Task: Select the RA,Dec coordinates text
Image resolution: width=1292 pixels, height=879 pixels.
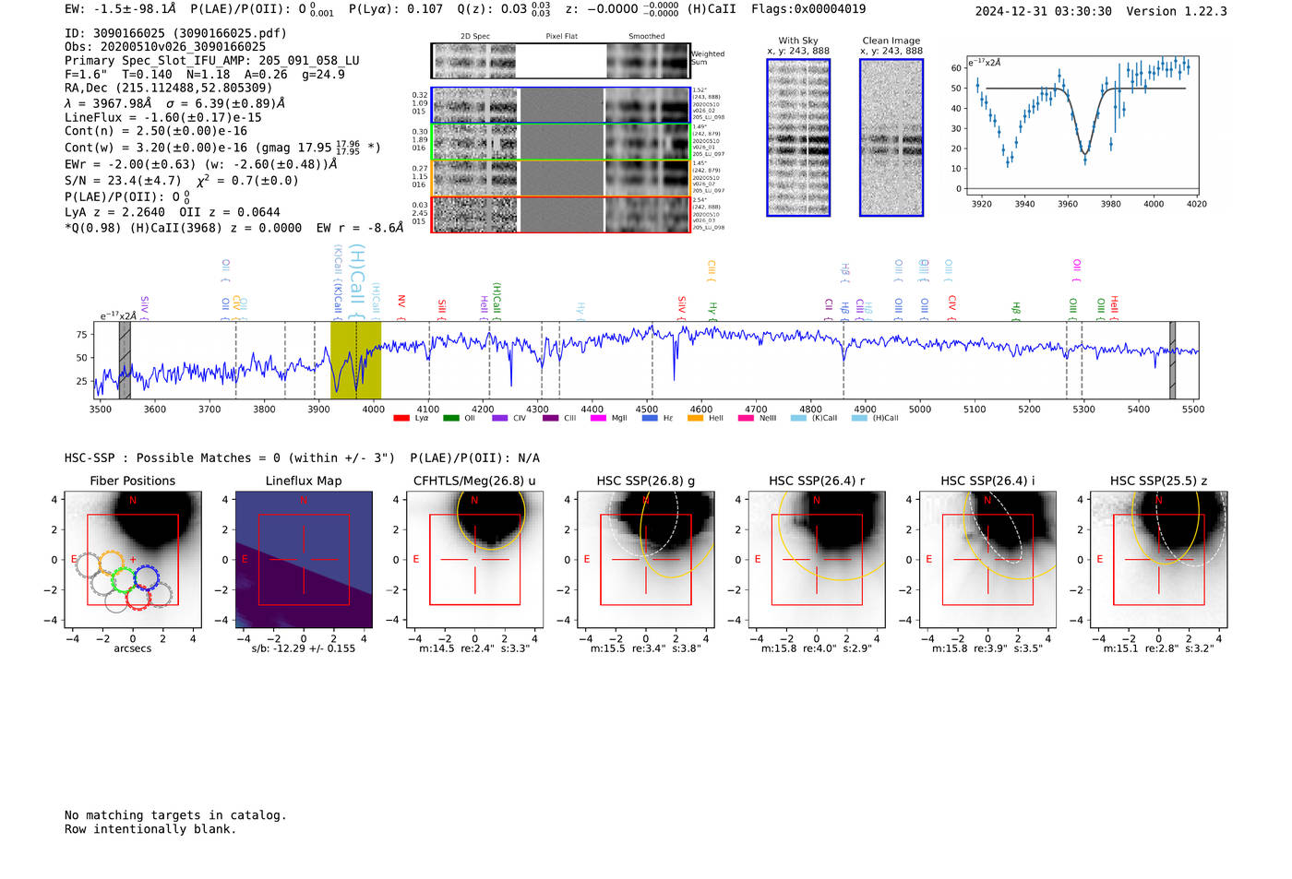Action: [x=169, y=89]
